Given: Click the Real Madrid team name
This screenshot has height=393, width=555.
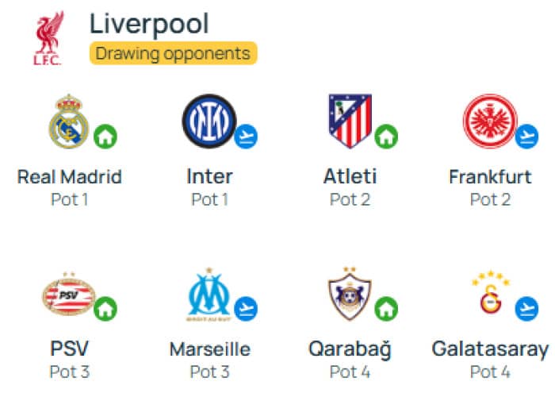Looking at the screenshot, I should (70, 177).
